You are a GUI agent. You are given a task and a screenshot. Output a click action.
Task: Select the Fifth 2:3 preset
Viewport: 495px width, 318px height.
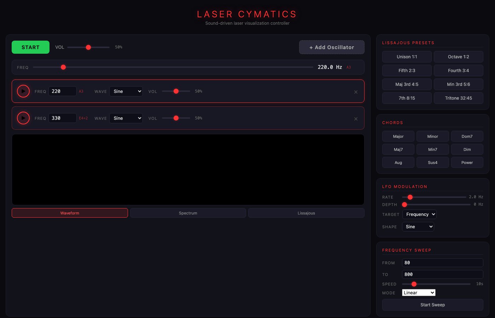407,70
